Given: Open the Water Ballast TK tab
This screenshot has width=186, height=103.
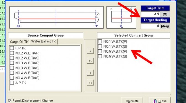Looking at the screenshot, I should click(43, 42).
